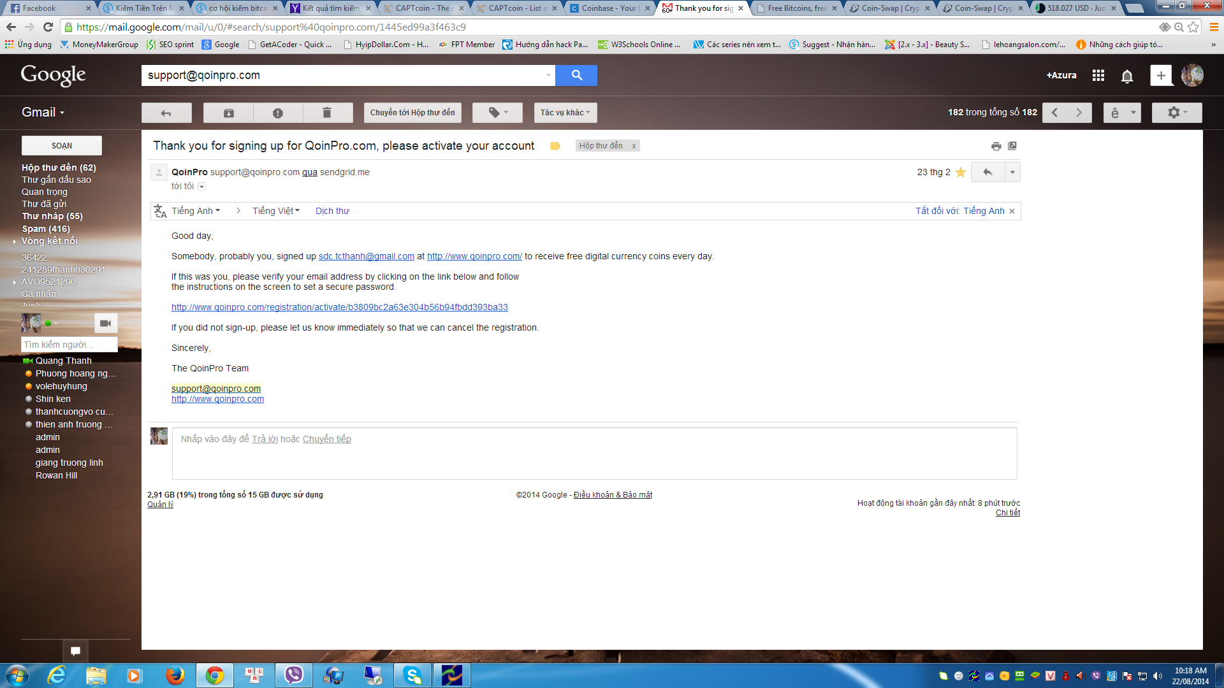Open Skype from the taskbar
Viewport: 1224px width, 688px height.
[x=412, y=675]
